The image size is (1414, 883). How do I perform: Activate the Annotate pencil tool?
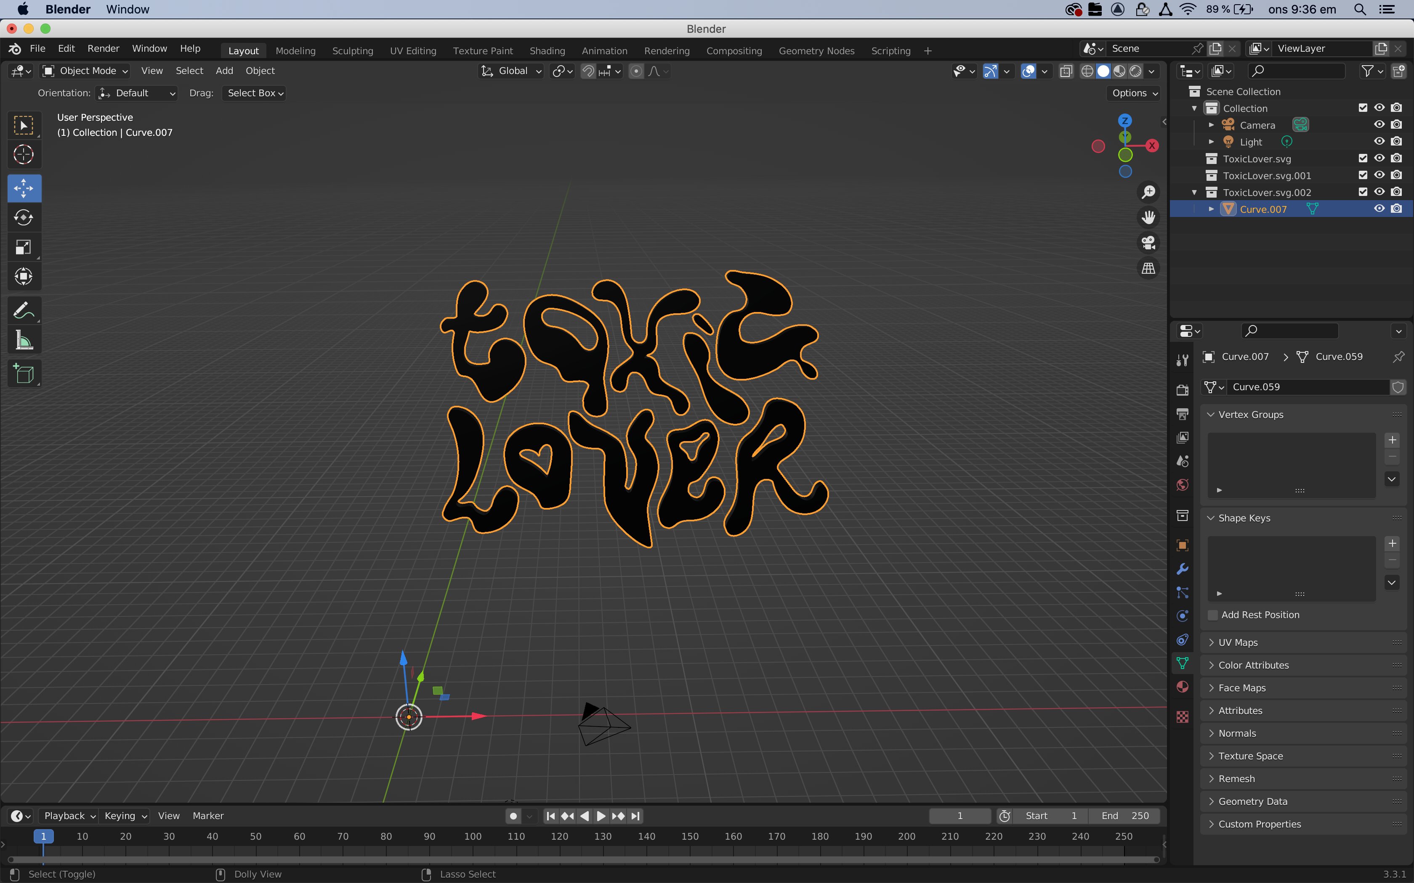pyautogui.click(x=24, y=310)
